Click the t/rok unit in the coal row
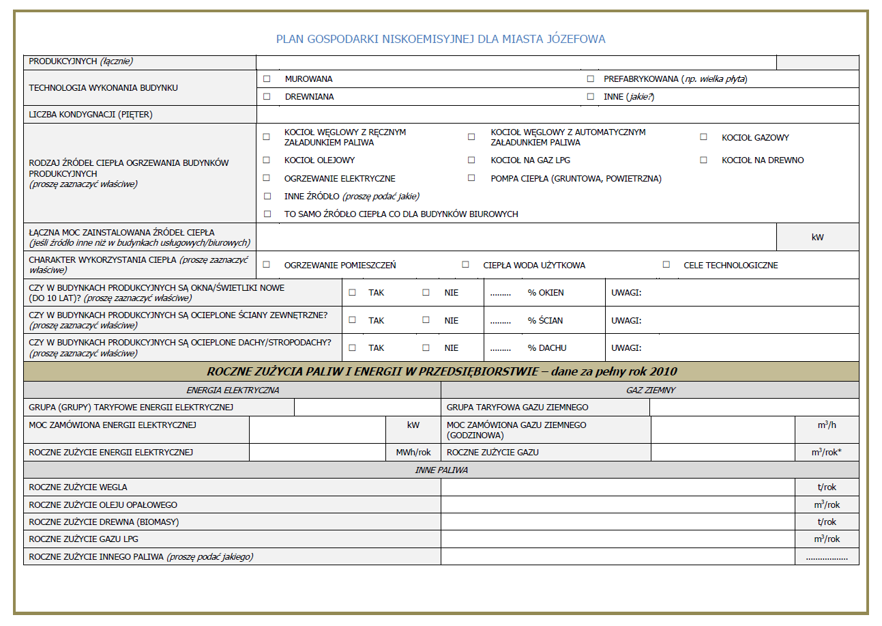Screen dimensions: 882x626 [827, 487]
